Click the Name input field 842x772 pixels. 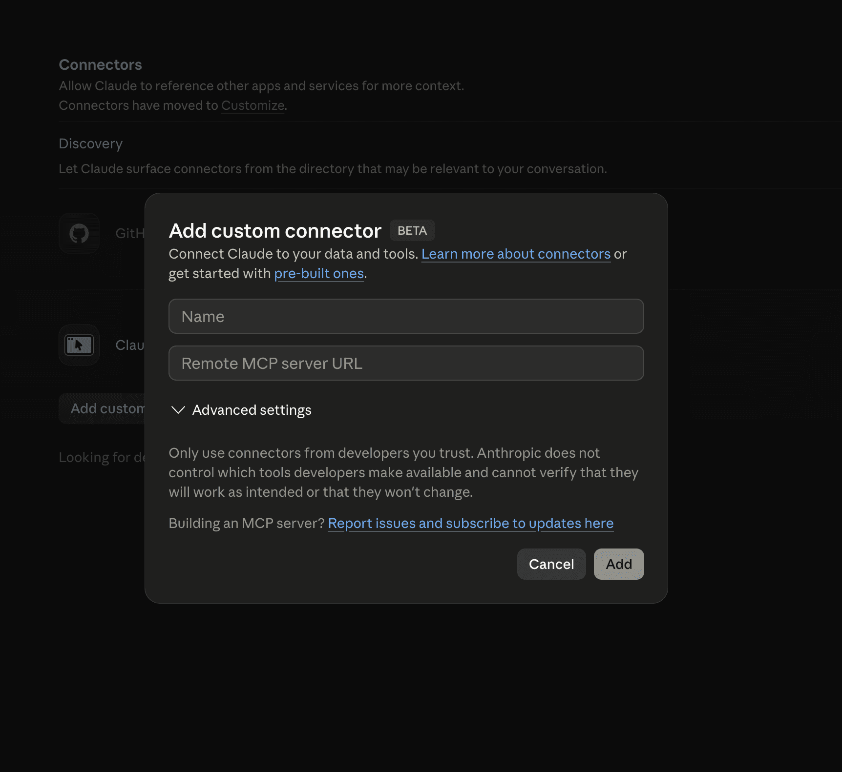406,316
